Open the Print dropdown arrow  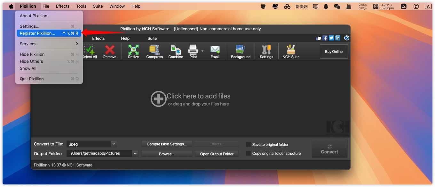point(202,51)
